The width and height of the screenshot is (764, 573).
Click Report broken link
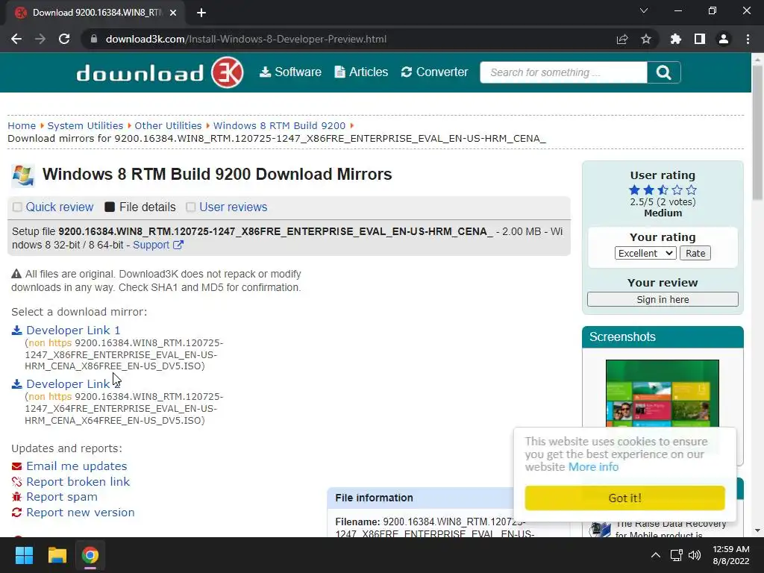click(78, 482)
